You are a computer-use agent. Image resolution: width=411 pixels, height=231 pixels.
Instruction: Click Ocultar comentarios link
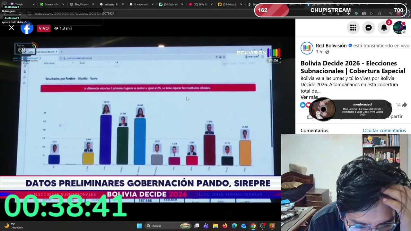point(384,131)
